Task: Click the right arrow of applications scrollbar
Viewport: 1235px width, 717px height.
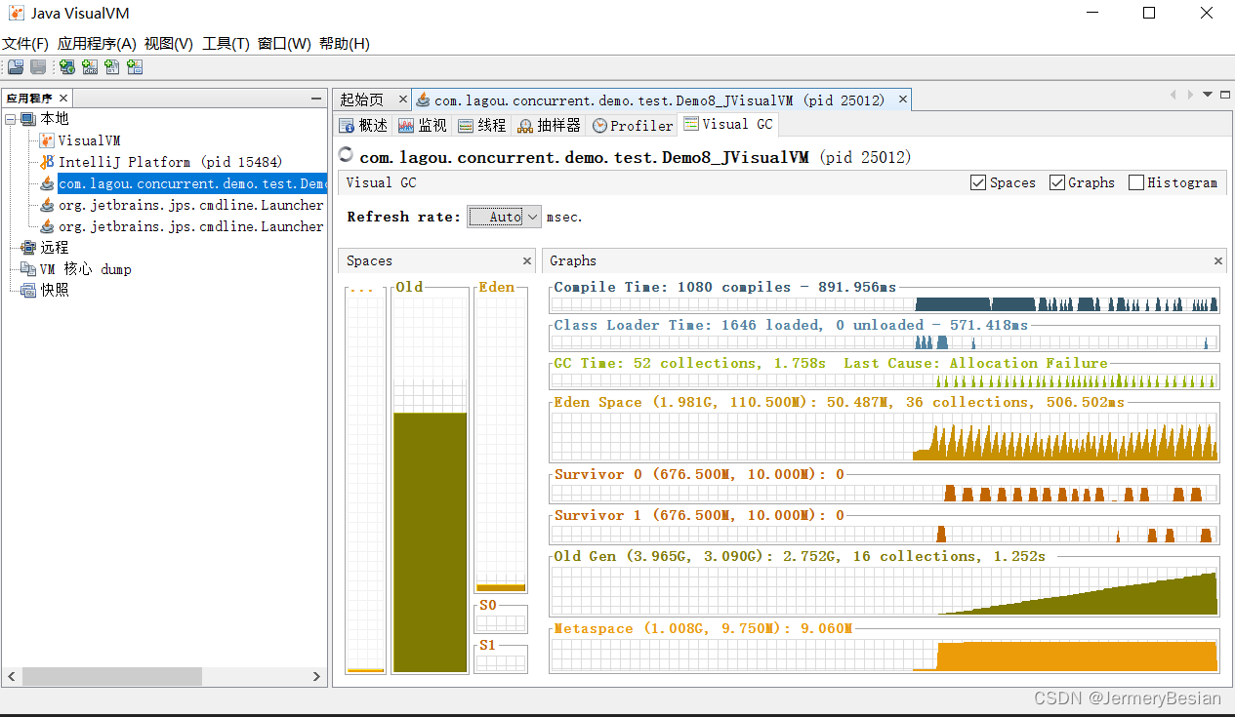Action: (x=317, y=676)
